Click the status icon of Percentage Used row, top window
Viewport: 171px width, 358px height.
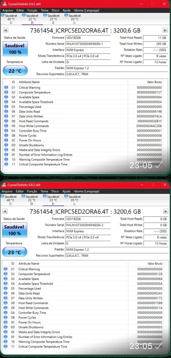(x=6, y=107)
